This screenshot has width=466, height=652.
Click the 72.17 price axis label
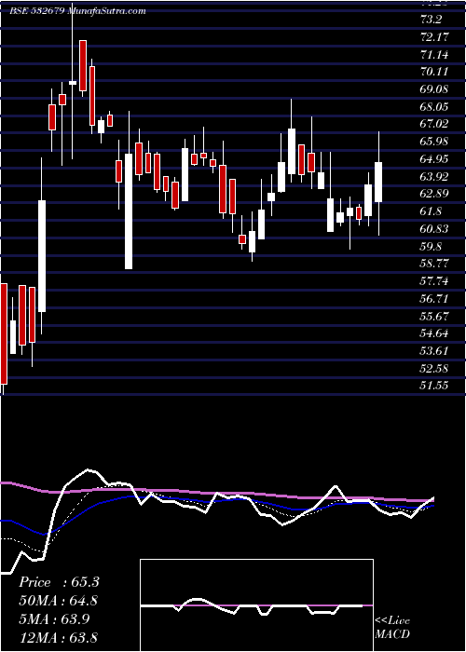click(434, 37)
